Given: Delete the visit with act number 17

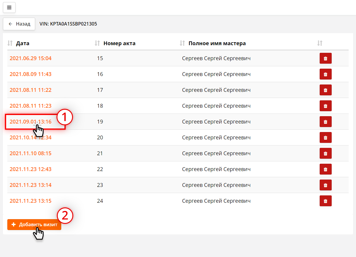Looking at the screenshot, I should point(325,90).
